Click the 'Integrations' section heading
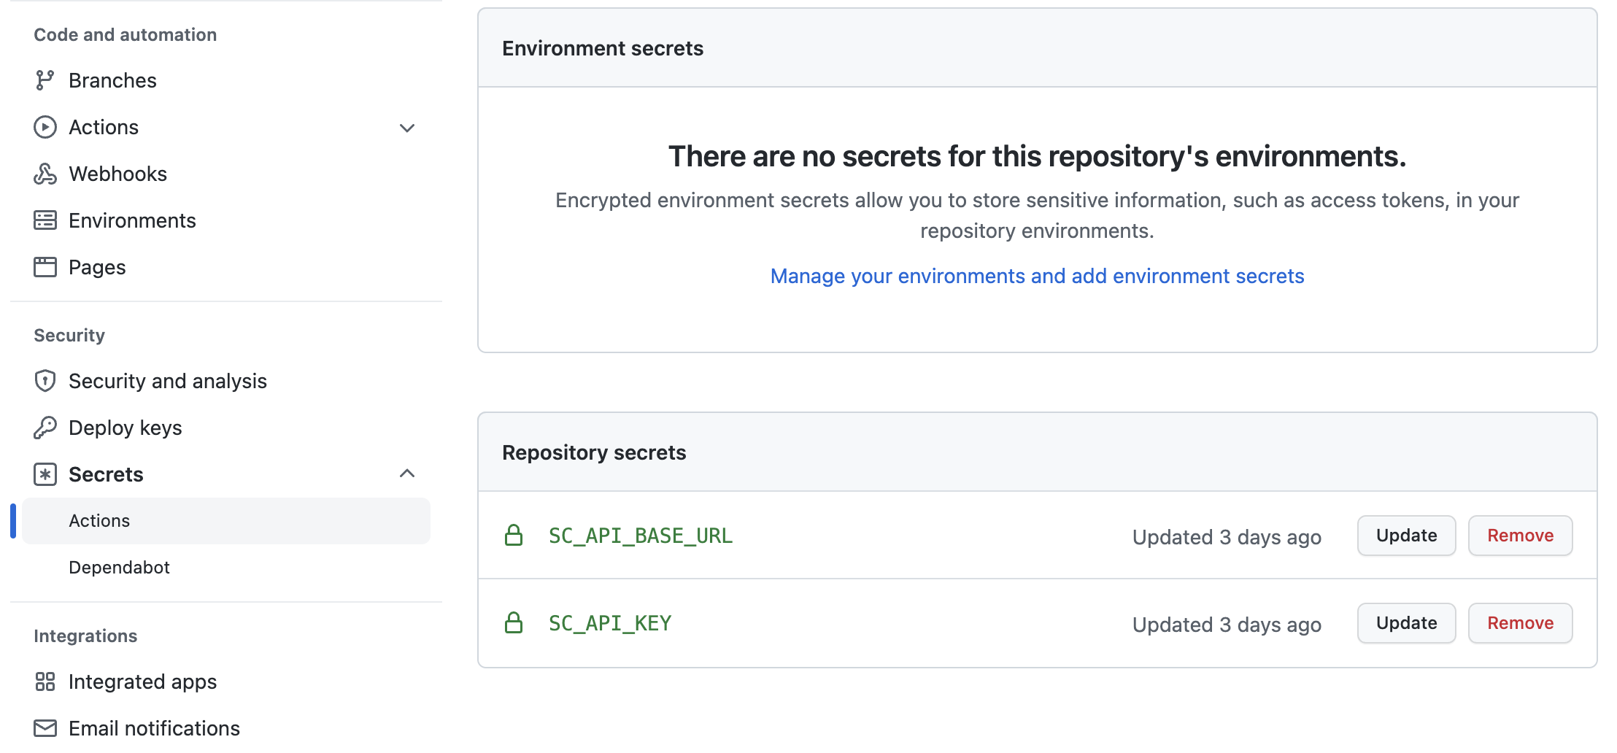1617x753 pixels. 85,636
